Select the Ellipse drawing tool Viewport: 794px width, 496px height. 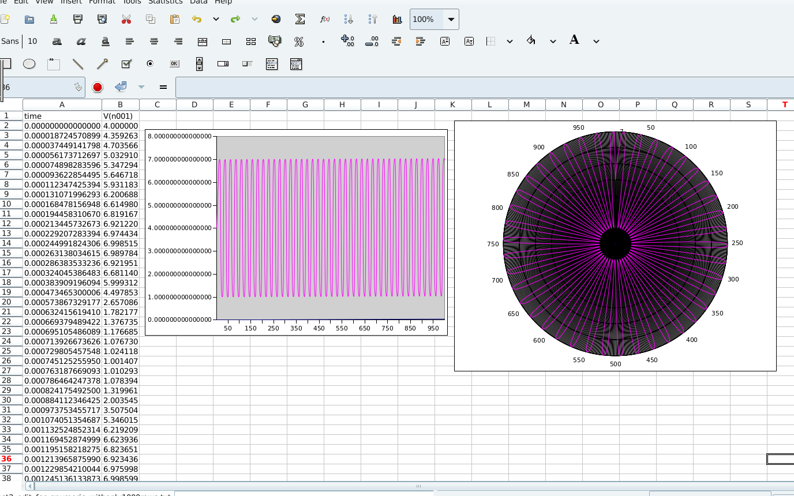tap(29, 64)
